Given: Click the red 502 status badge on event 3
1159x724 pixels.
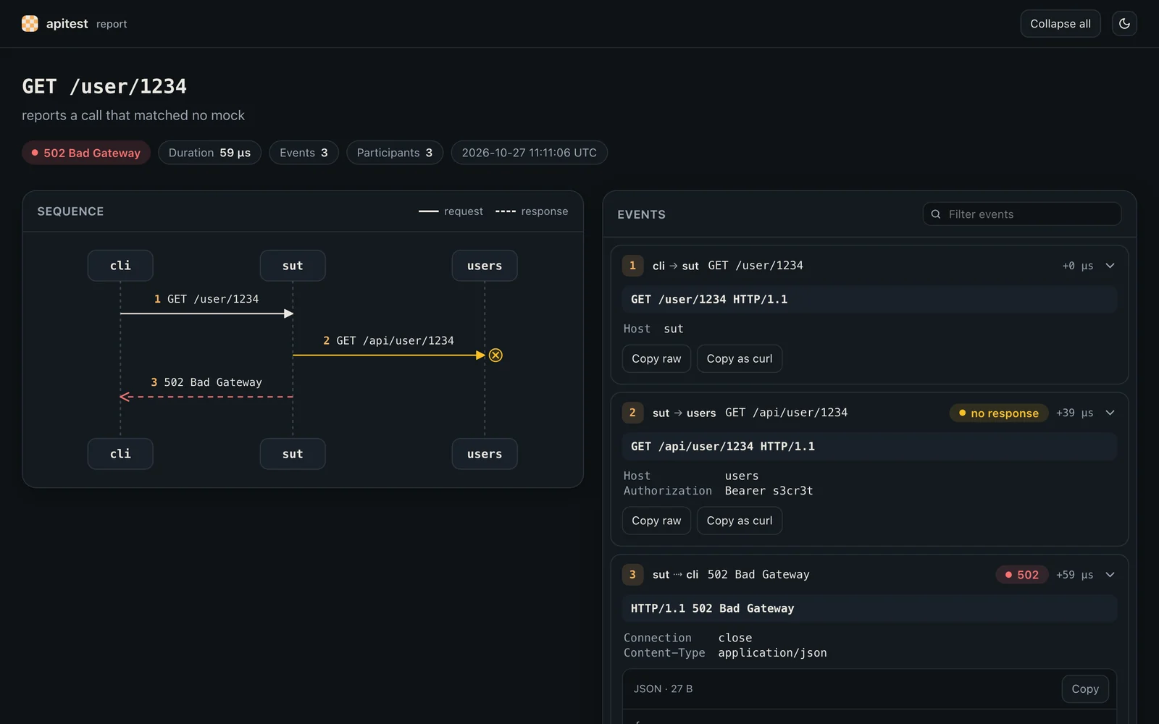Looking at the screenshot, I should point(1022,575).
